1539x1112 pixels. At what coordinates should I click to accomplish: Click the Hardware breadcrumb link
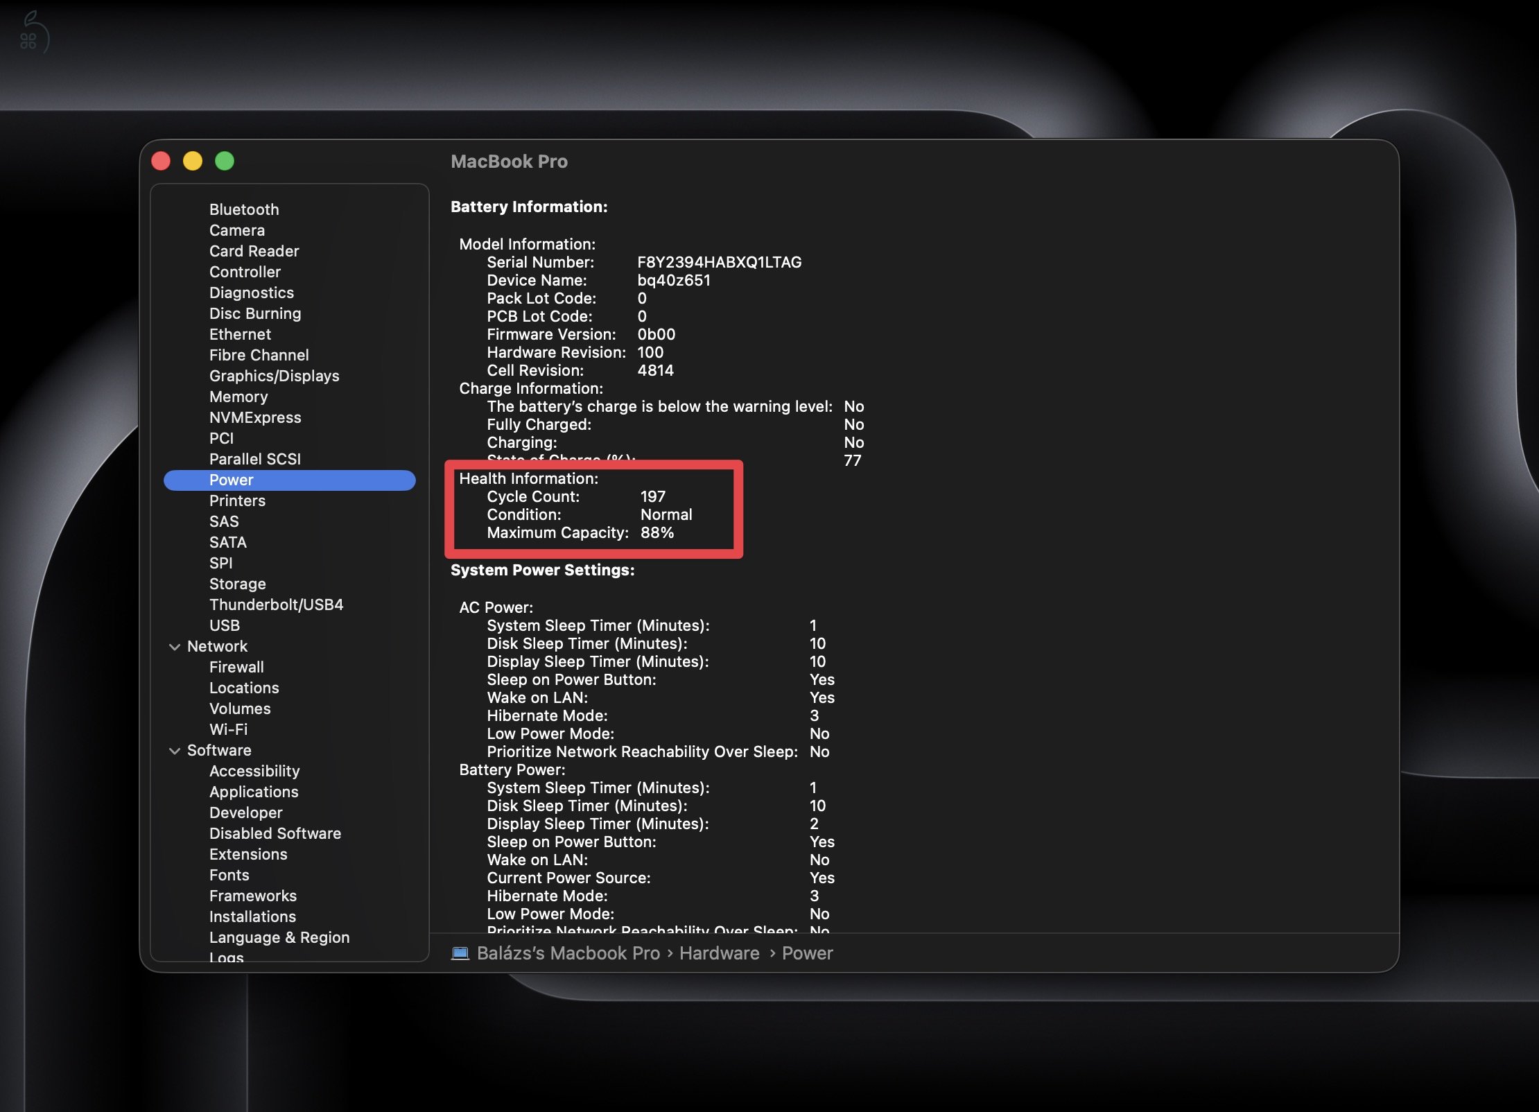[x=719, y=953]
